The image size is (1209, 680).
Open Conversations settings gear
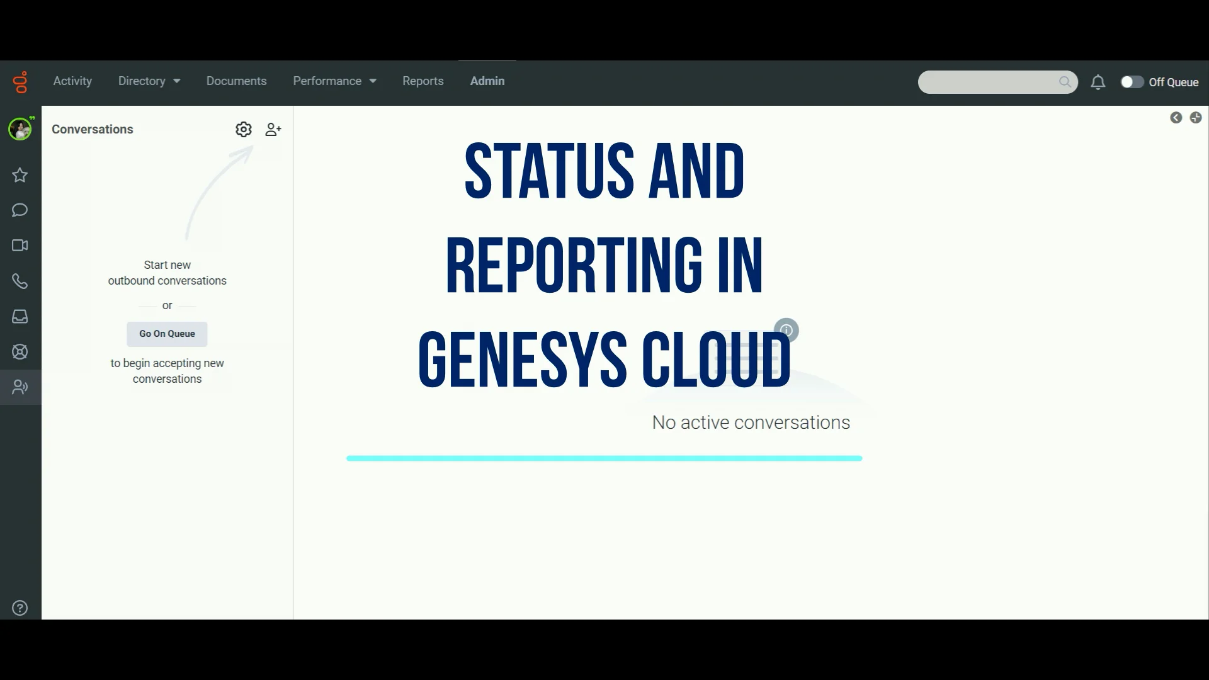pos(244,129)
